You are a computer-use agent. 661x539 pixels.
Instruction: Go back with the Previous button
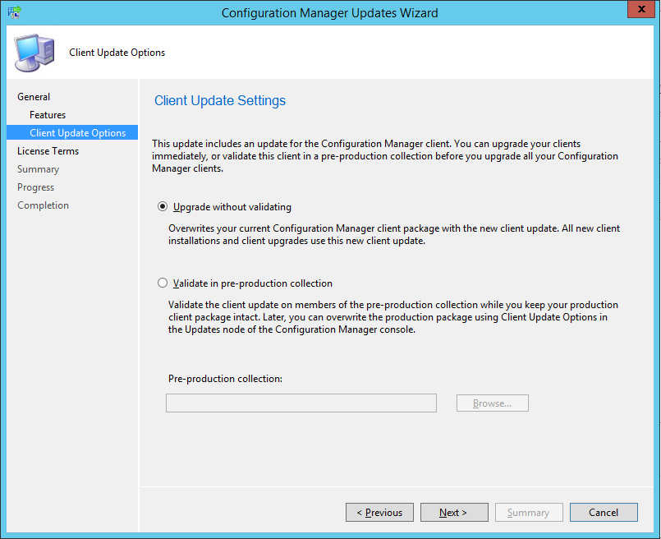click(379, 512)
